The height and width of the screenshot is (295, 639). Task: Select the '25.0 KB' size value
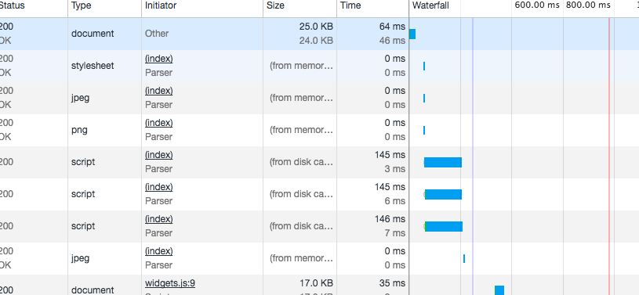(x=316, y=27)
